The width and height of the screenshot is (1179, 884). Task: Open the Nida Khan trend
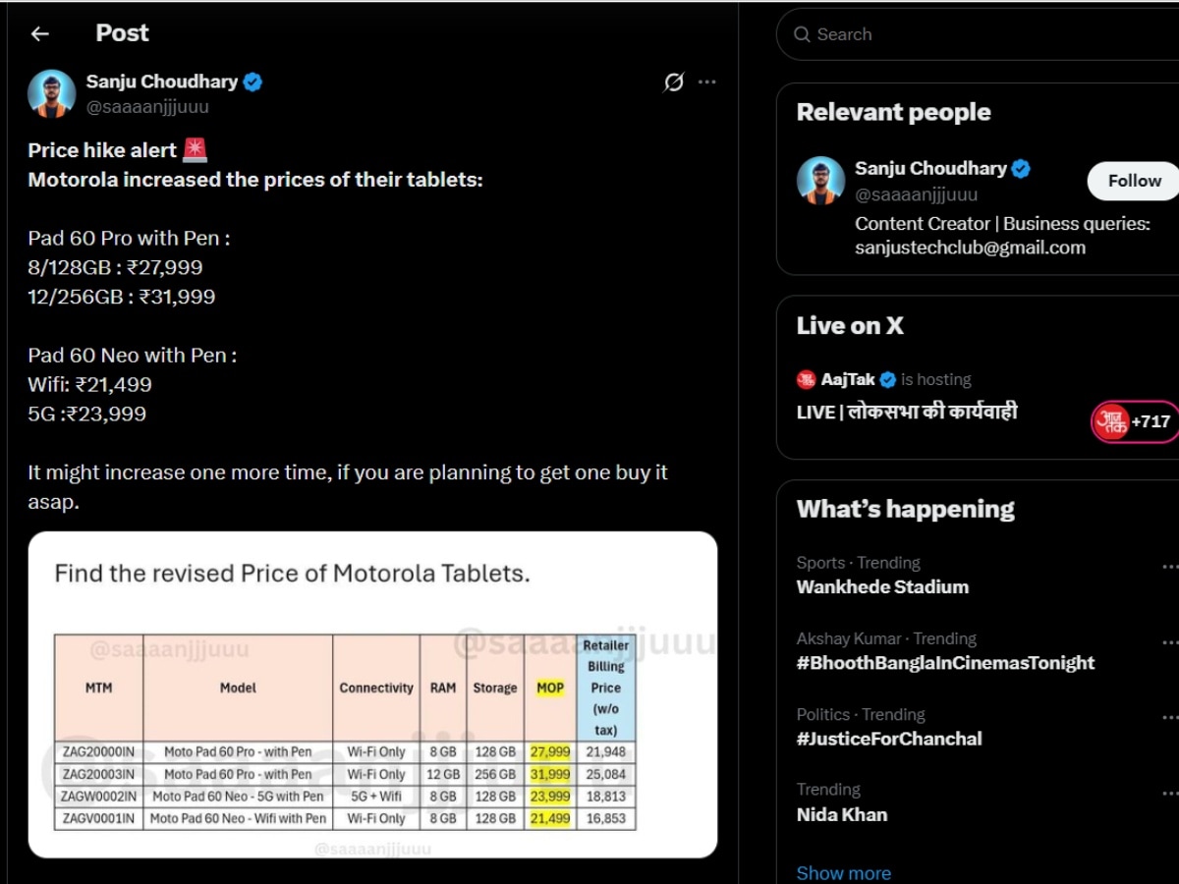[x=842, y=814]
